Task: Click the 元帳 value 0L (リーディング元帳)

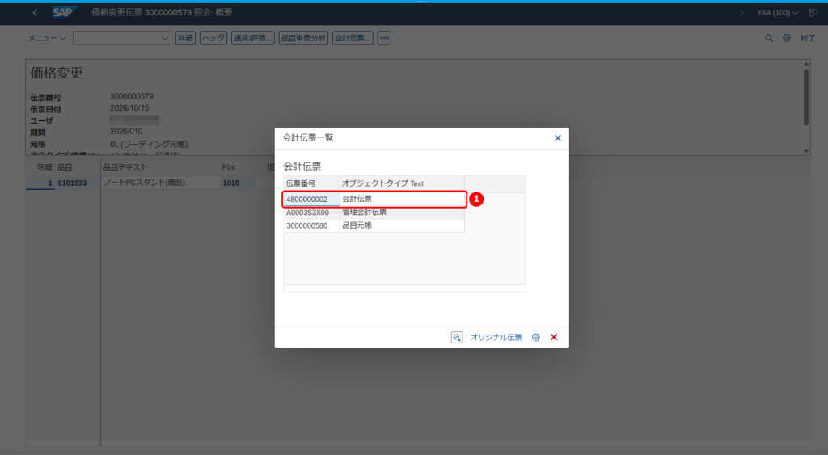Action: [149, 144]
